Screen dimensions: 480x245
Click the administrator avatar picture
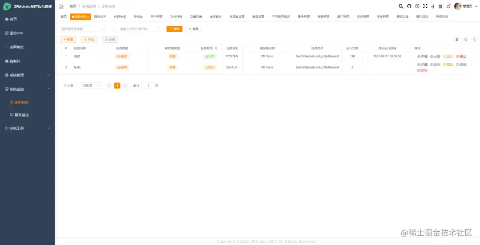click(x=458, y=6)
